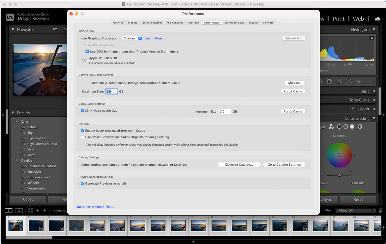Click the cloud sync status icon

point(377,19)
